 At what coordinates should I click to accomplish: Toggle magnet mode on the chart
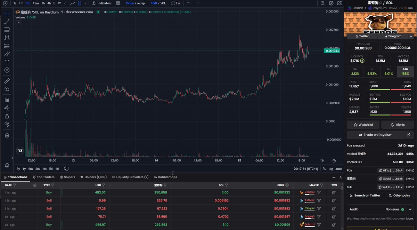click(x=7, y=100)
